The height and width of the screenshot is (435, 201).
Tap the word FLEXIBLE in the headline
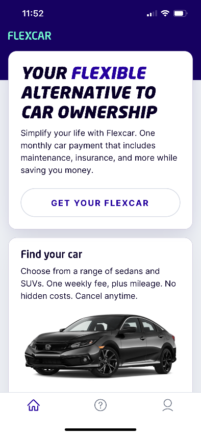tap(109, 73)
